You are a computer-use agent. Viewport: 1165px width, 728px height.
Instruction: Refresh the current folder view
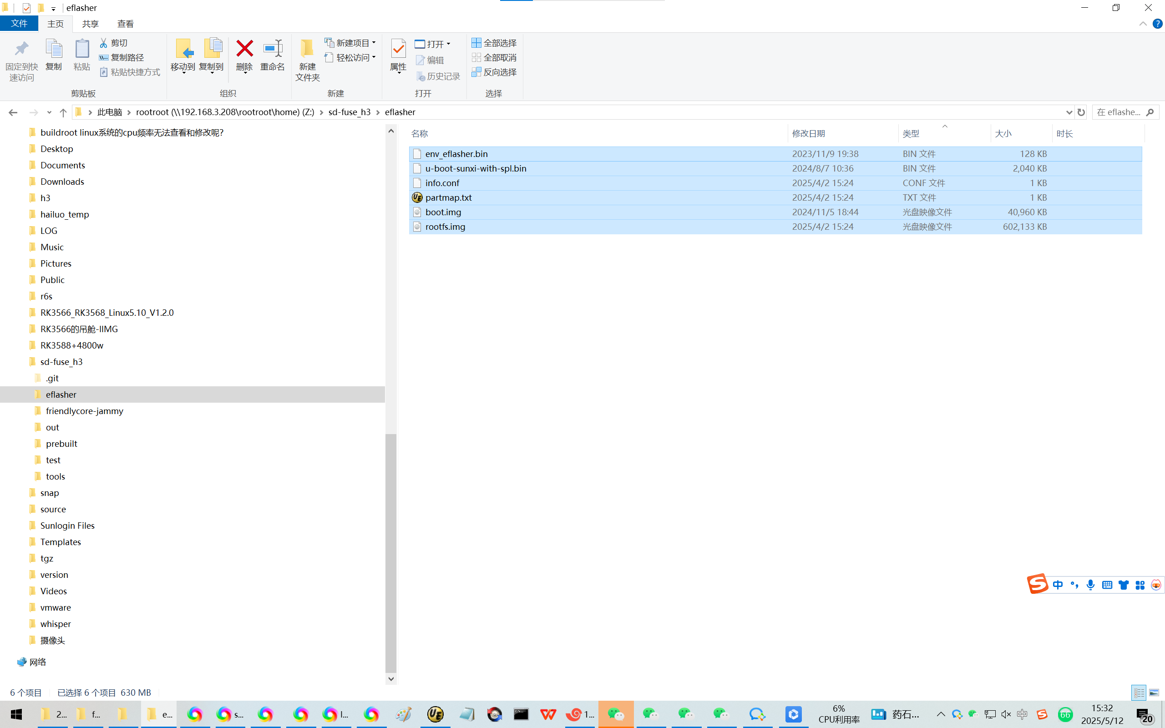click(x=1081, y=112)
